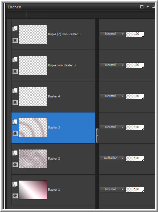This screenshot has height=212, width=158.
Task: Select the Raster 4 layer name
Action: [54, 96]
